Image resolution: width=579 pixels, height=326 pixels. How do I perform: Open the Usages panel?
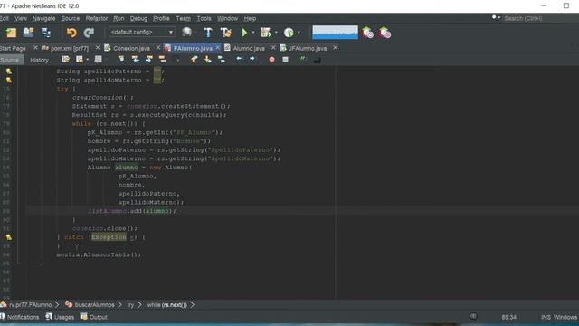click(60, 317)
